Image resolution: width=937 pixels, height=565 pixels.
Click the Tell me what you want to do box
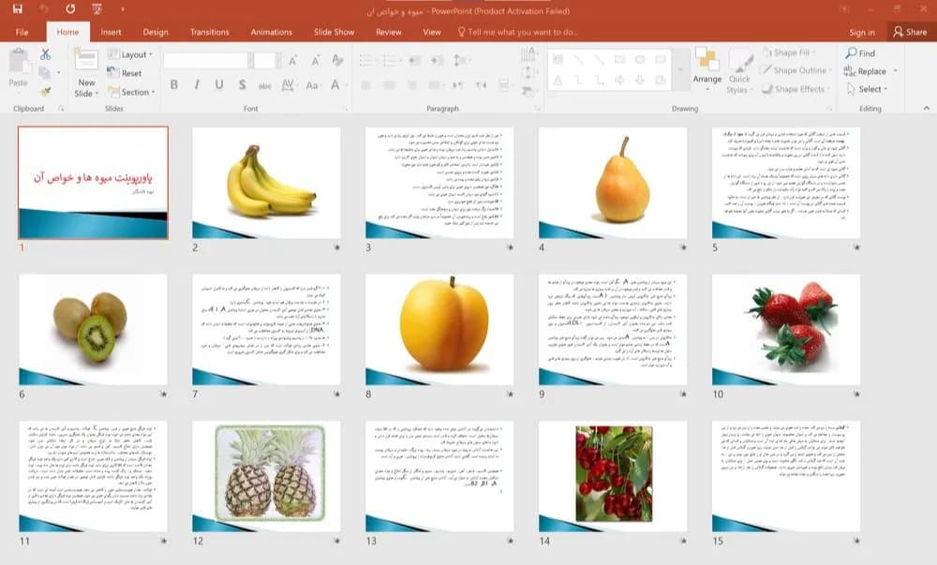[517, 32]
